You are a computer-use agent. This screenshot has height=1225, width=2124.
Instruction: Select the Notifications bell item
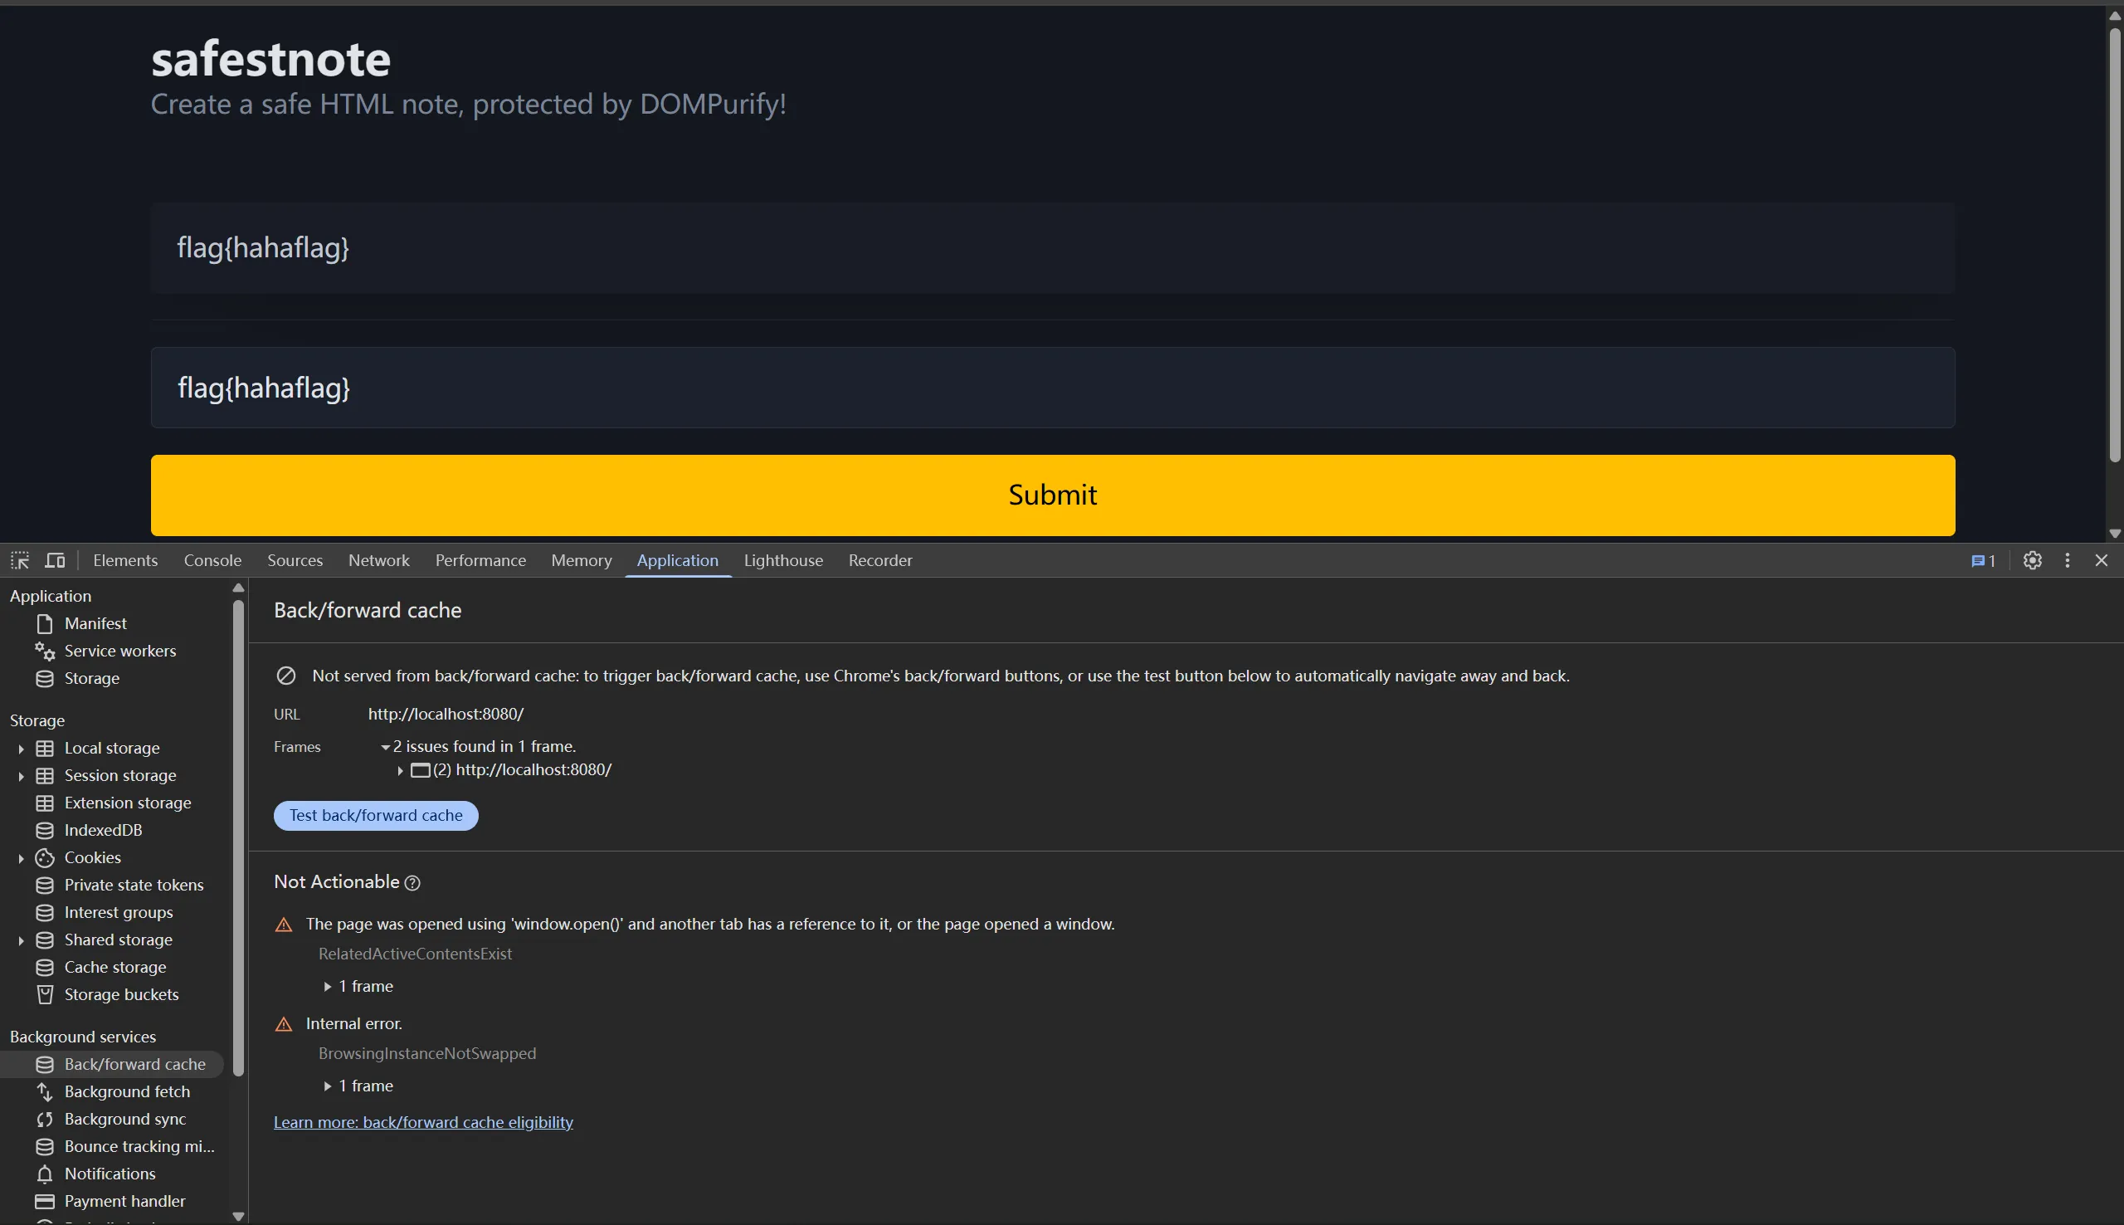[x=110, y=1174]
